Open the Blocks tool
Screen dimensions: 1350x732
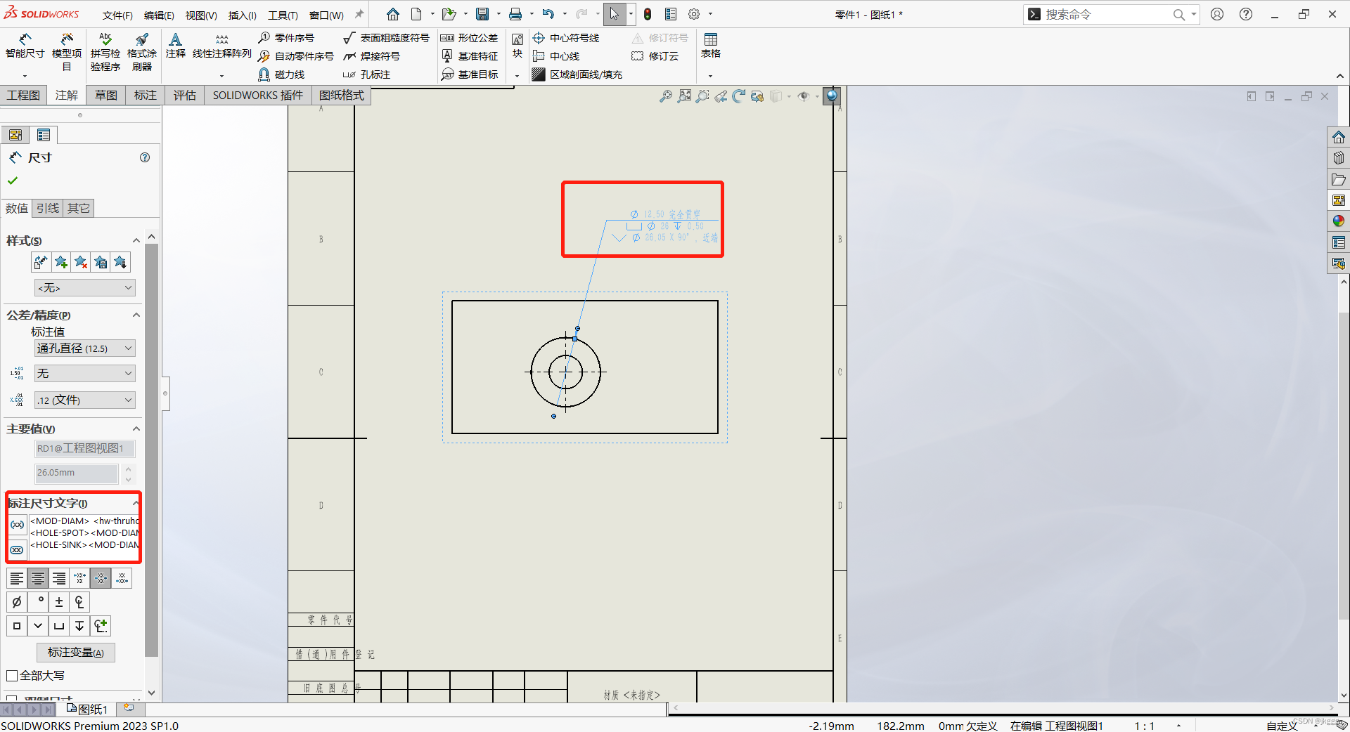(517, 46)
